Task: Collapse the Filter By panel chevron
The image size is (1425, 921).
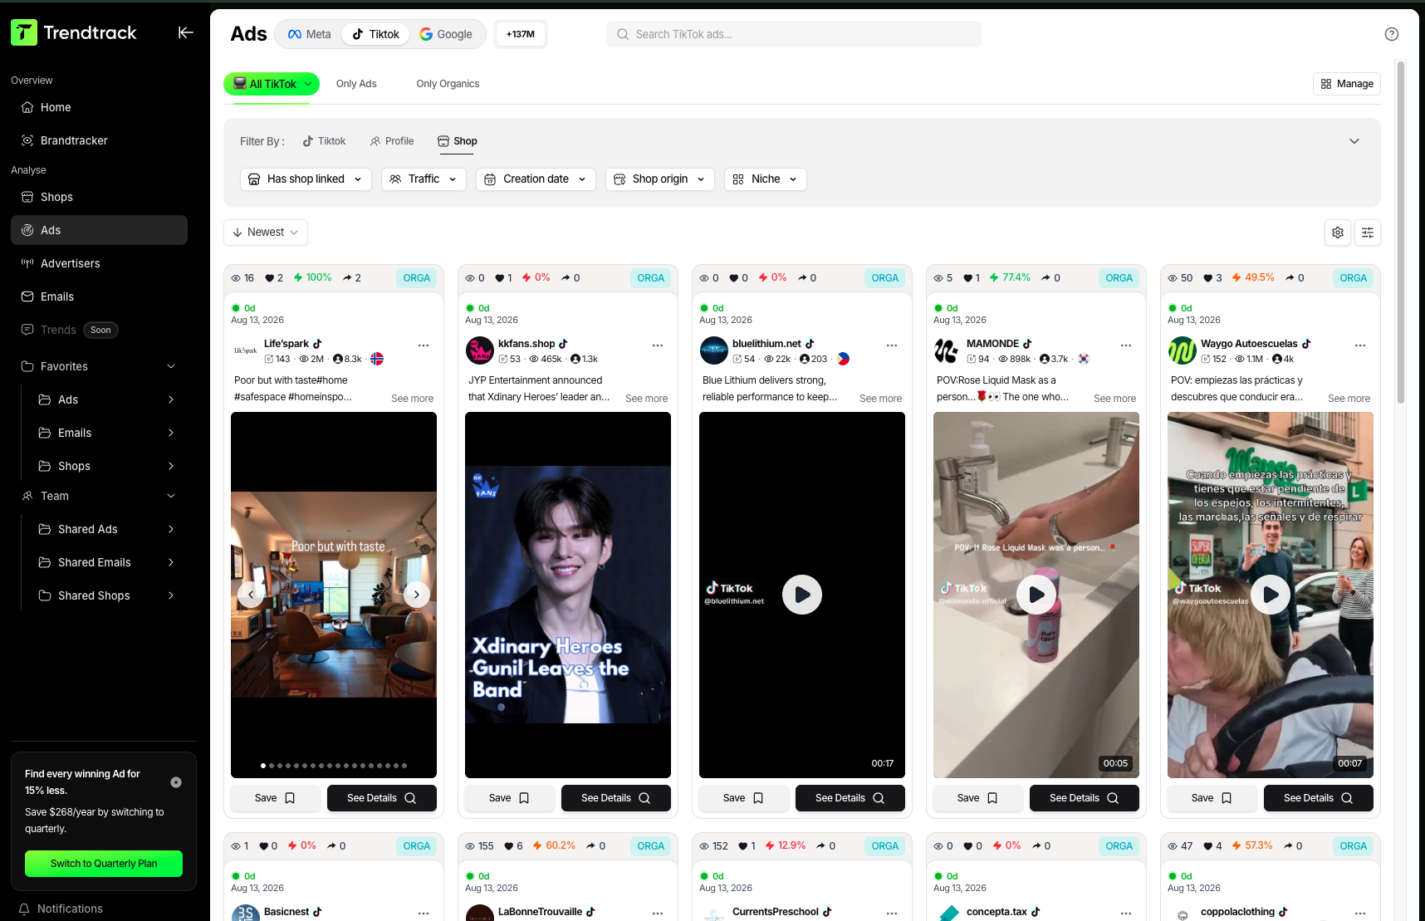Action: [x=1354, y=141]
